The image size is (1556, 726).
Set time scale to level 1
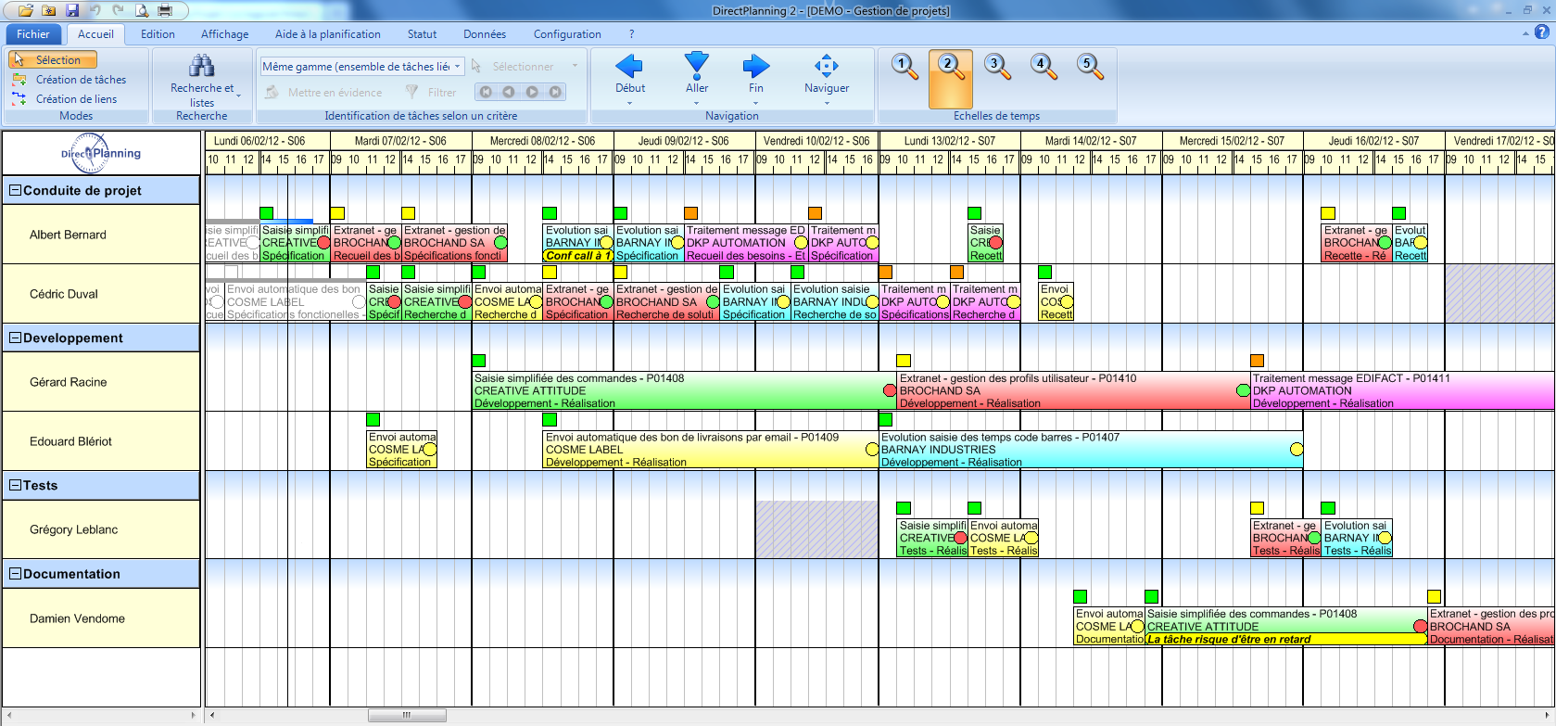905,67
